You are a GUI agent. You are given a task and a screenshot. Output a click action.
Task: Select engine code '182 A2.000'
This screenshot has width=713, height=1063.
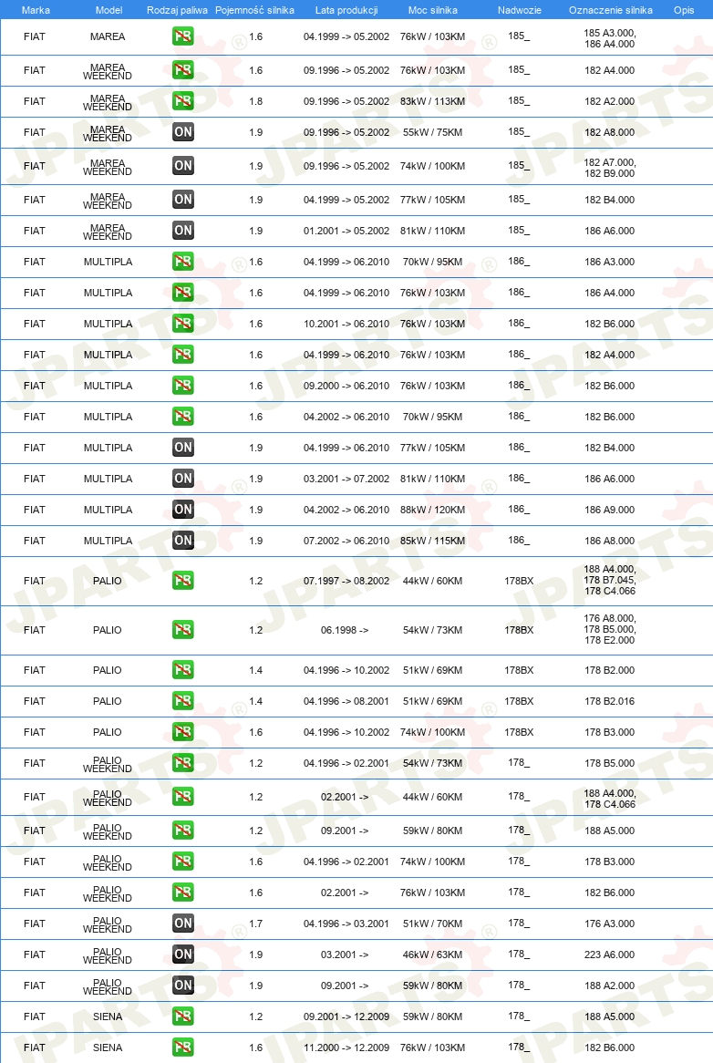coord(610,101)
